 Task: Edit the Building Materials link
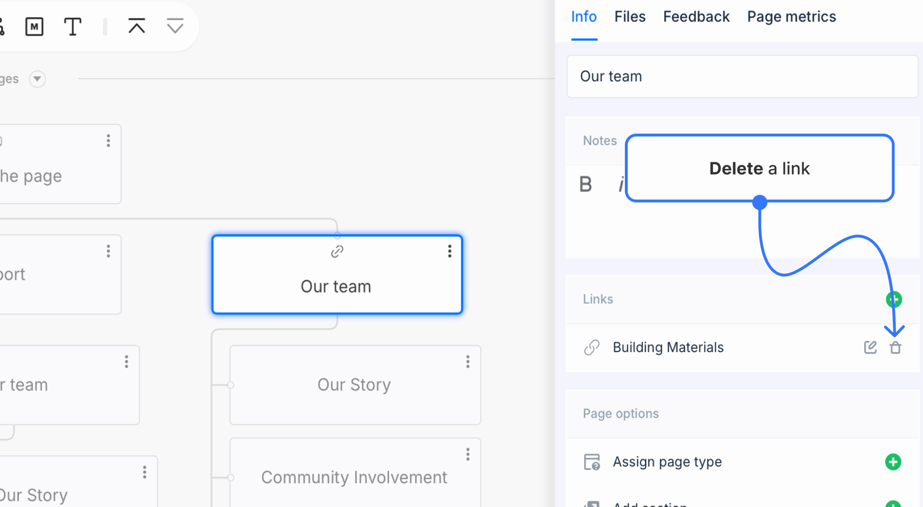[x=870, y=347]
